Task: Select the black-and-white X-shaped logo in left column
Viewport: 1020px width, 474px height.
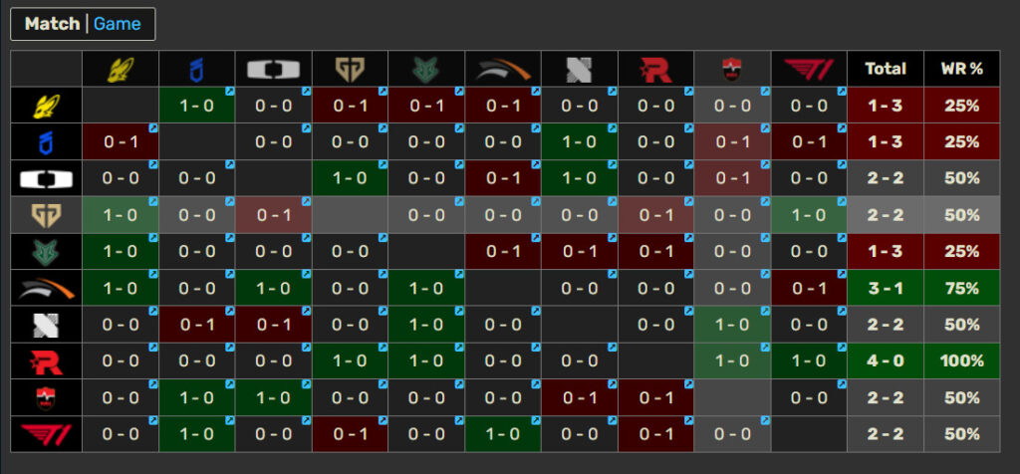Action: click(46, 325)
